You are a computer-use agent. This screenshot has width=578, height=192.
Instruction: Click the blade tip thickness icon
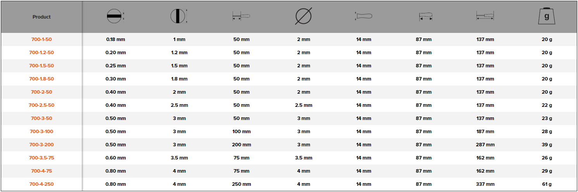tap(115, 16)
